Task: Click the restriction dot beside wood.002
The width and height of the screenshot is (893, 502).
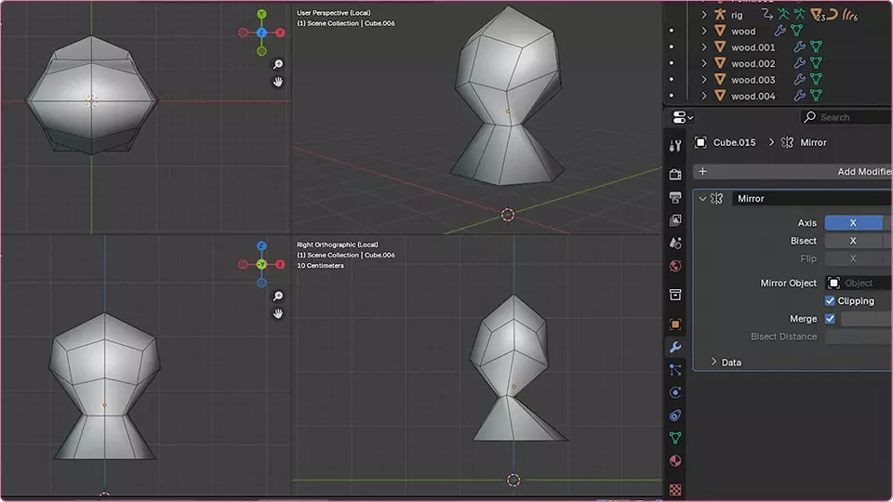Action: click(x=672, y=63)
